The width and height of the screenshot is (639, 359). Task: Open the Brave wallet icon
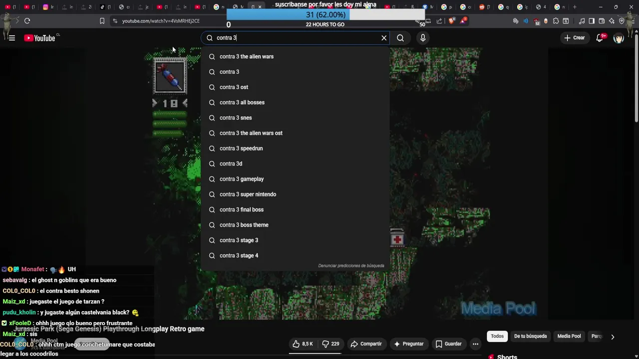click(x=602, y=21)
